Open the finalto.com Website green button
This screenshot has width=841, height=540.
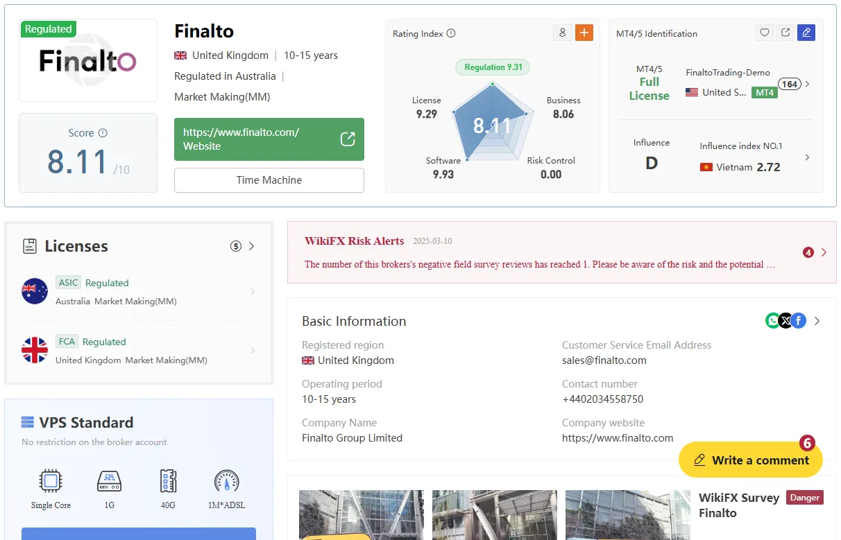(x=269, y=139)
